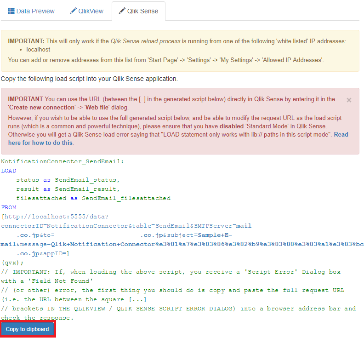Viewport: 364px width, 338px height.
Task: Click the 'SendEmail_result,' field alias
Action: point(87,189)
